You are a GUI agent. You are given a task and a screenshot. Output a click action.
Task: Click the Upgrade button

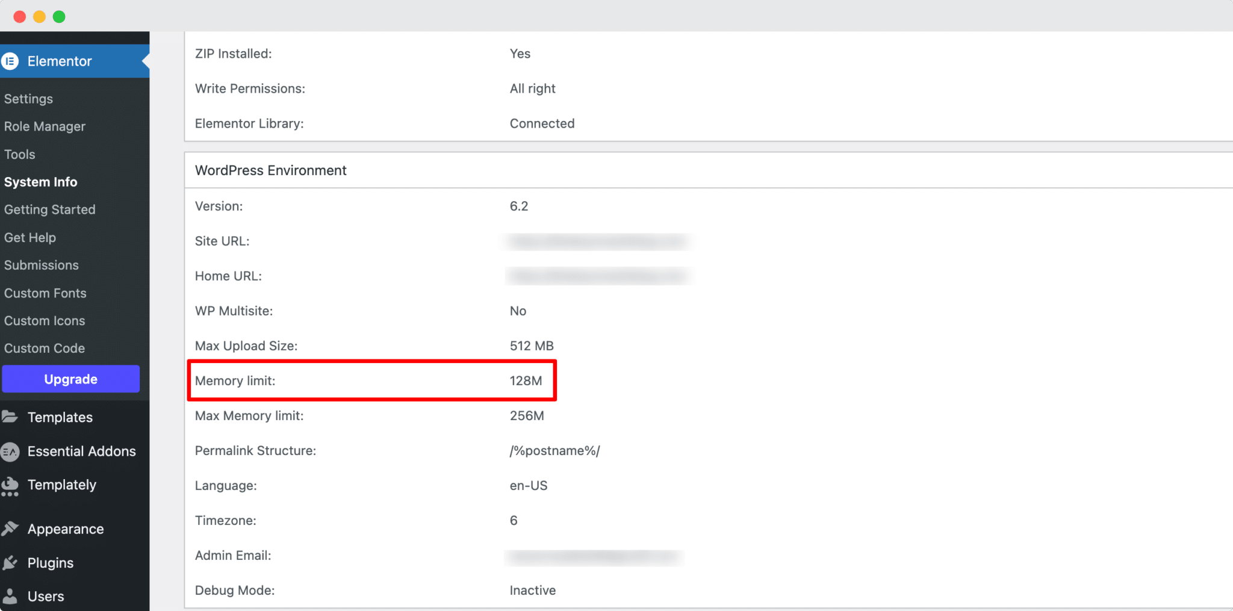(70, 379)
